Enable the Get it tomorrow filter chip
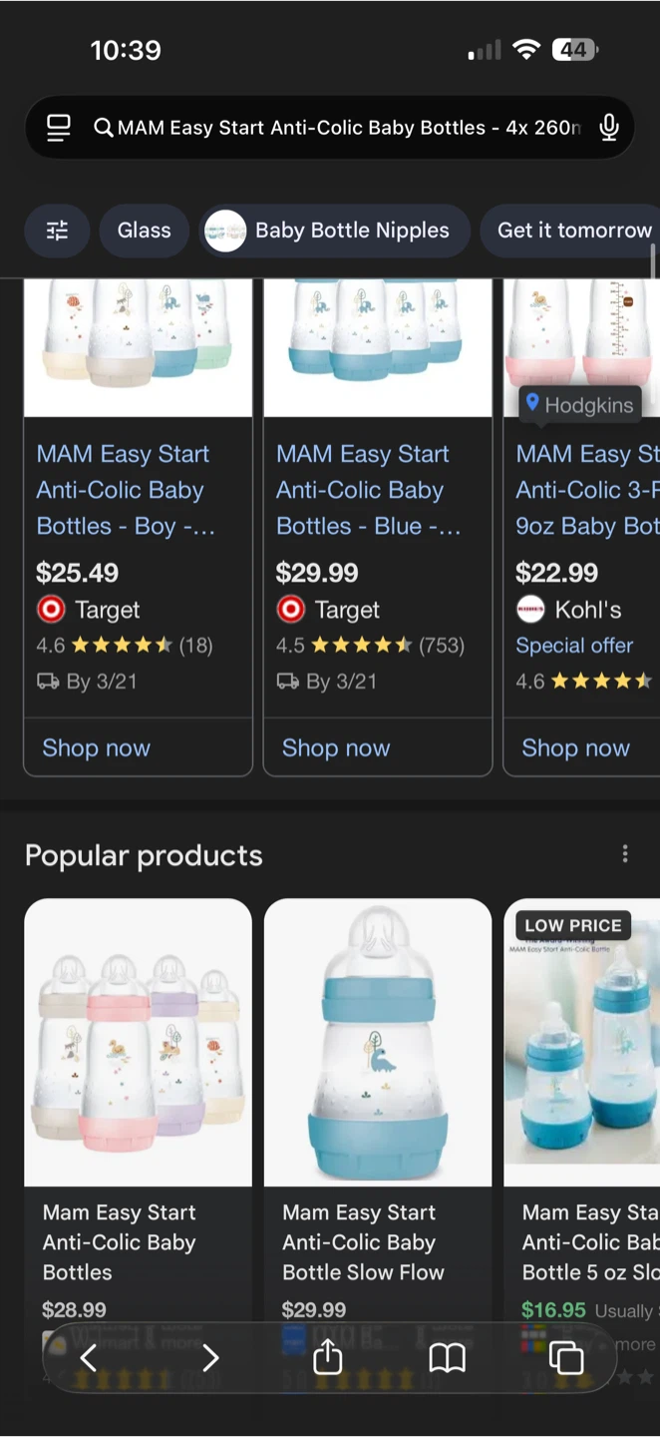660x1437 pixels. pos(573,231)
